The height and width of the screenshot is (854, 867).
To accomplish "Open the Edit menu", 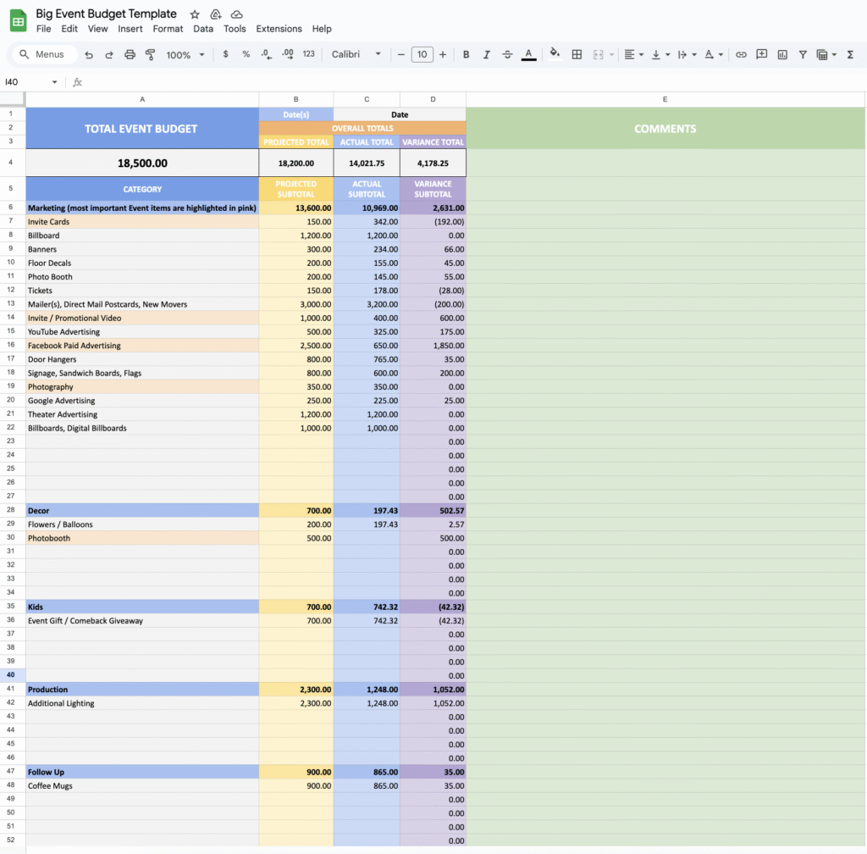I will [69, 29].
